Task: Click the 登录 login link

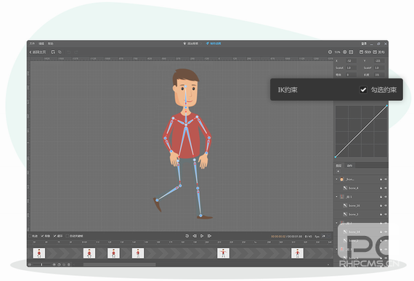Action: [364, 44]
